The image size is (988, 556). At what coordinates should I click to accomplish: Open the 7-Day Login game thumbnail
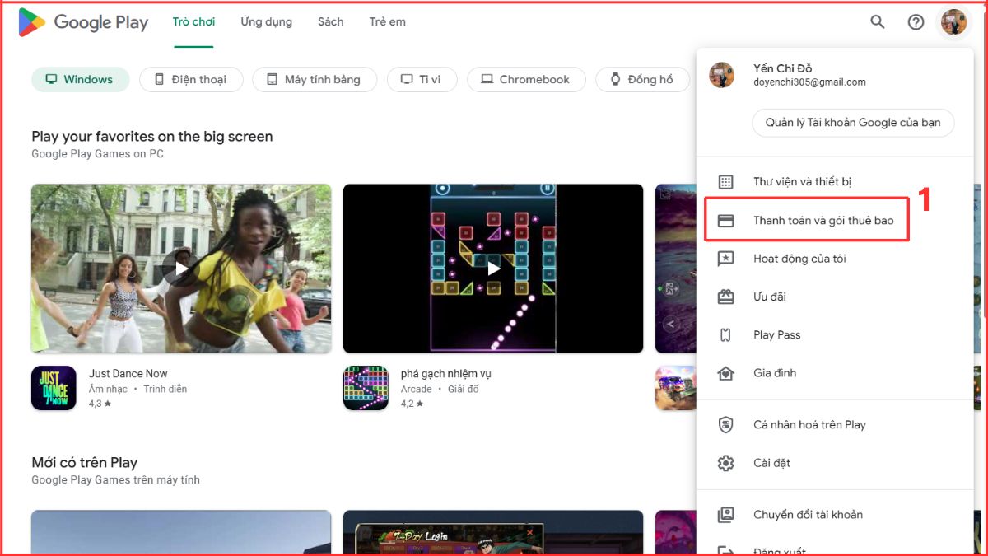point(493,532)
